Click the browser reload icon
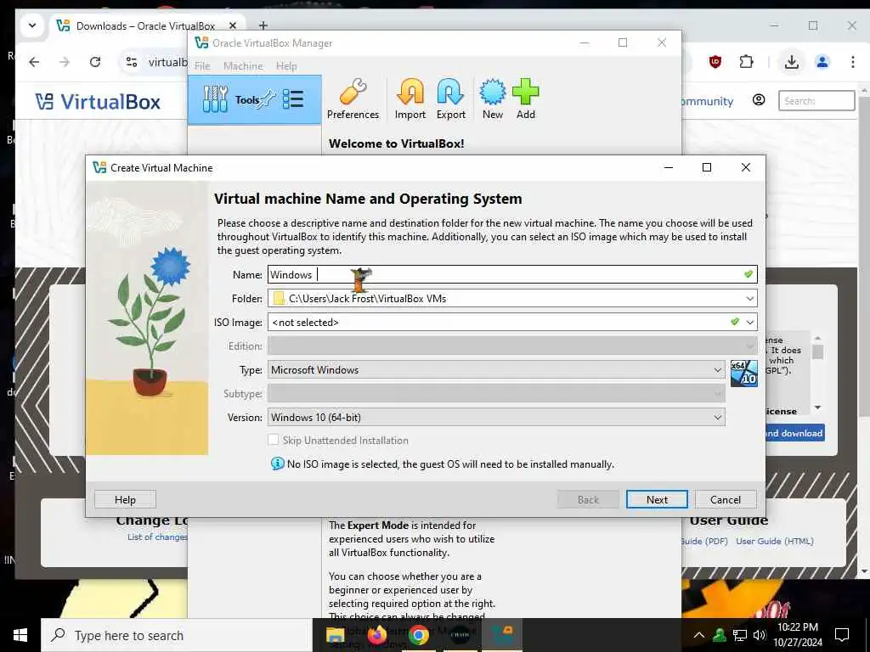 (95, 61)
